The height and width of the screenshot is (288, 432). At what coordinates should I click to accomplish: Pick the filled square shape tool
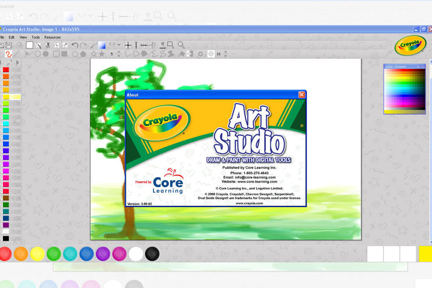click(x=64, y=54)
